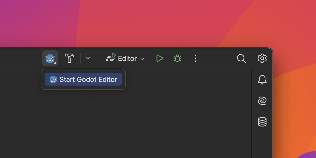Expand the dropdown arrow beside the hammer
The height and width of the screenshot is (158, 316).
pos(88,58)
